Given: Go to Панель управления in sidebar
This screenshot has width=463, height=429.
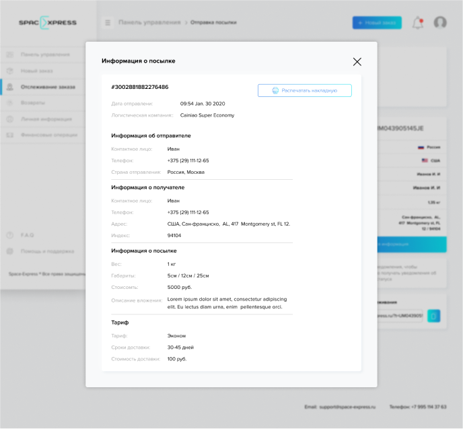Looking at the screenshot, I should [x=44, y=55].
